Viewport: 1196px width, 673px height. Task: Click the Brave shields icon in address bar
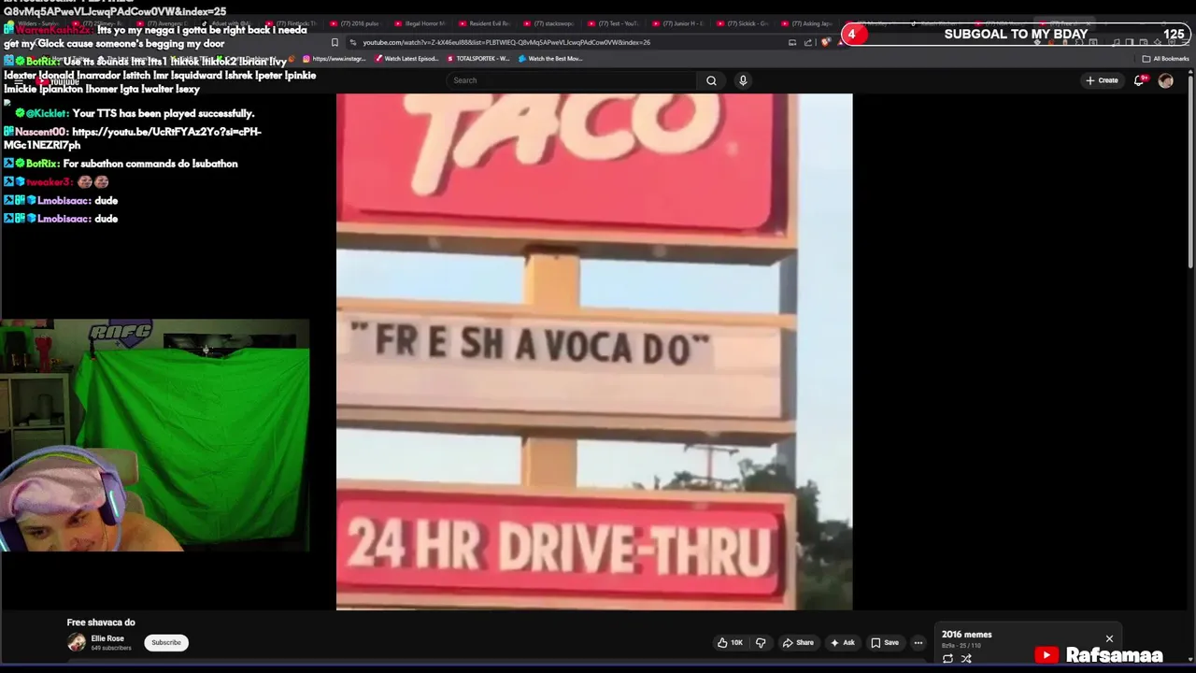[x=826, y=42]
